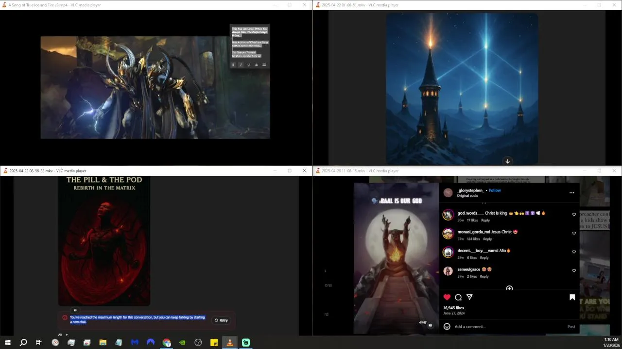The image size is (622, 349).
Task: Follow the _glorystephen_ account
Action: click(x=495, y=190)
